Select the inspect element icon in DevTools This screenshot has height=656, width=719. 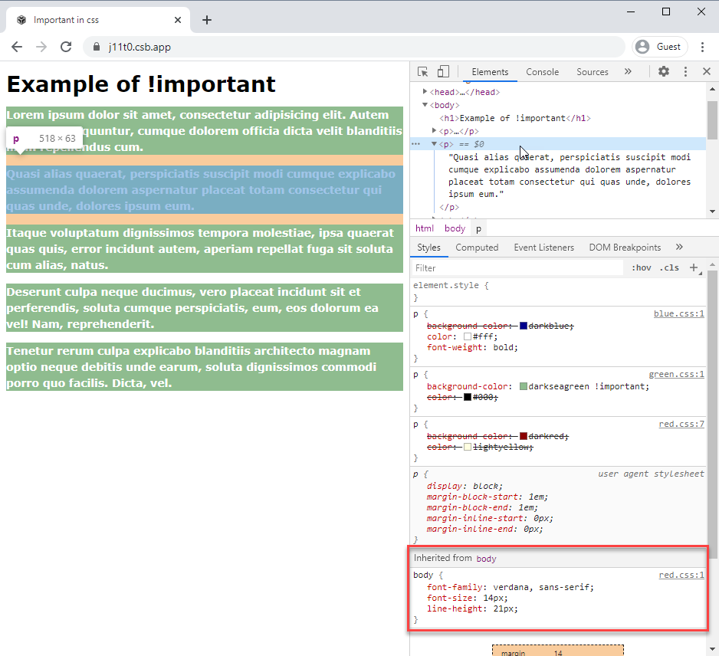422,71
